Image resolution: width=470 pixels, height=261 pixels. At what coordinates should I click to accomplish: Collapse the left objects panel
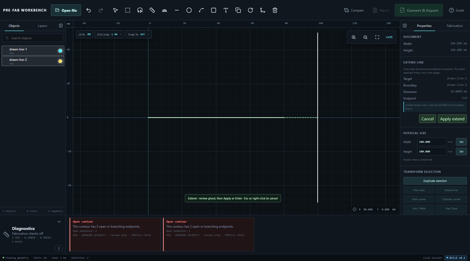tap(61, 26)
